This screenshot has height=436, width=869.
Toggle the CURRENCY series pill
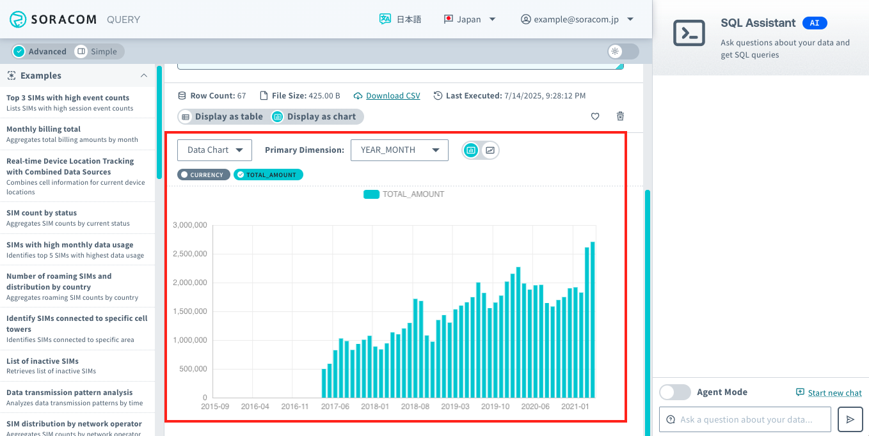[203, 174]
